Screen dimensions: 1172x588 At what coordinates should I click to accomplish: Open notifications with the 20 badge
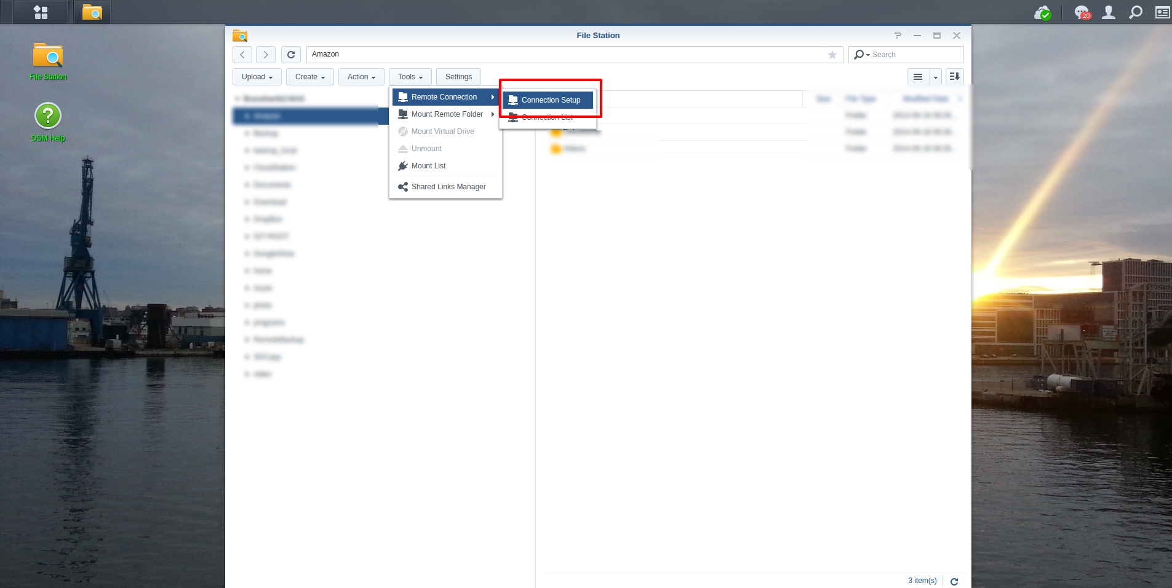tap(1082, 12)
